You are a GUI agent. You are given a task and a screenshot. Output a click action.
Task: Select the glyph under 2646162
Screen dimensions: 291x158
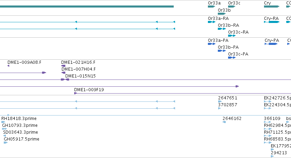(x=224, y=122)
